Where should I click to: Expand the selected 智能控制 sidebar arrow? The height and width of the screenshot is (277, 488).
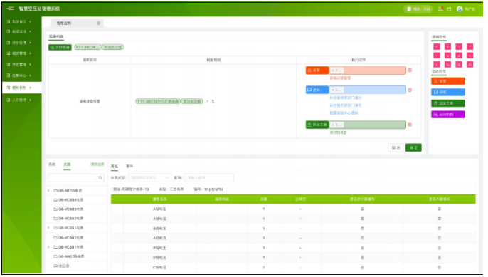(30, 88)
